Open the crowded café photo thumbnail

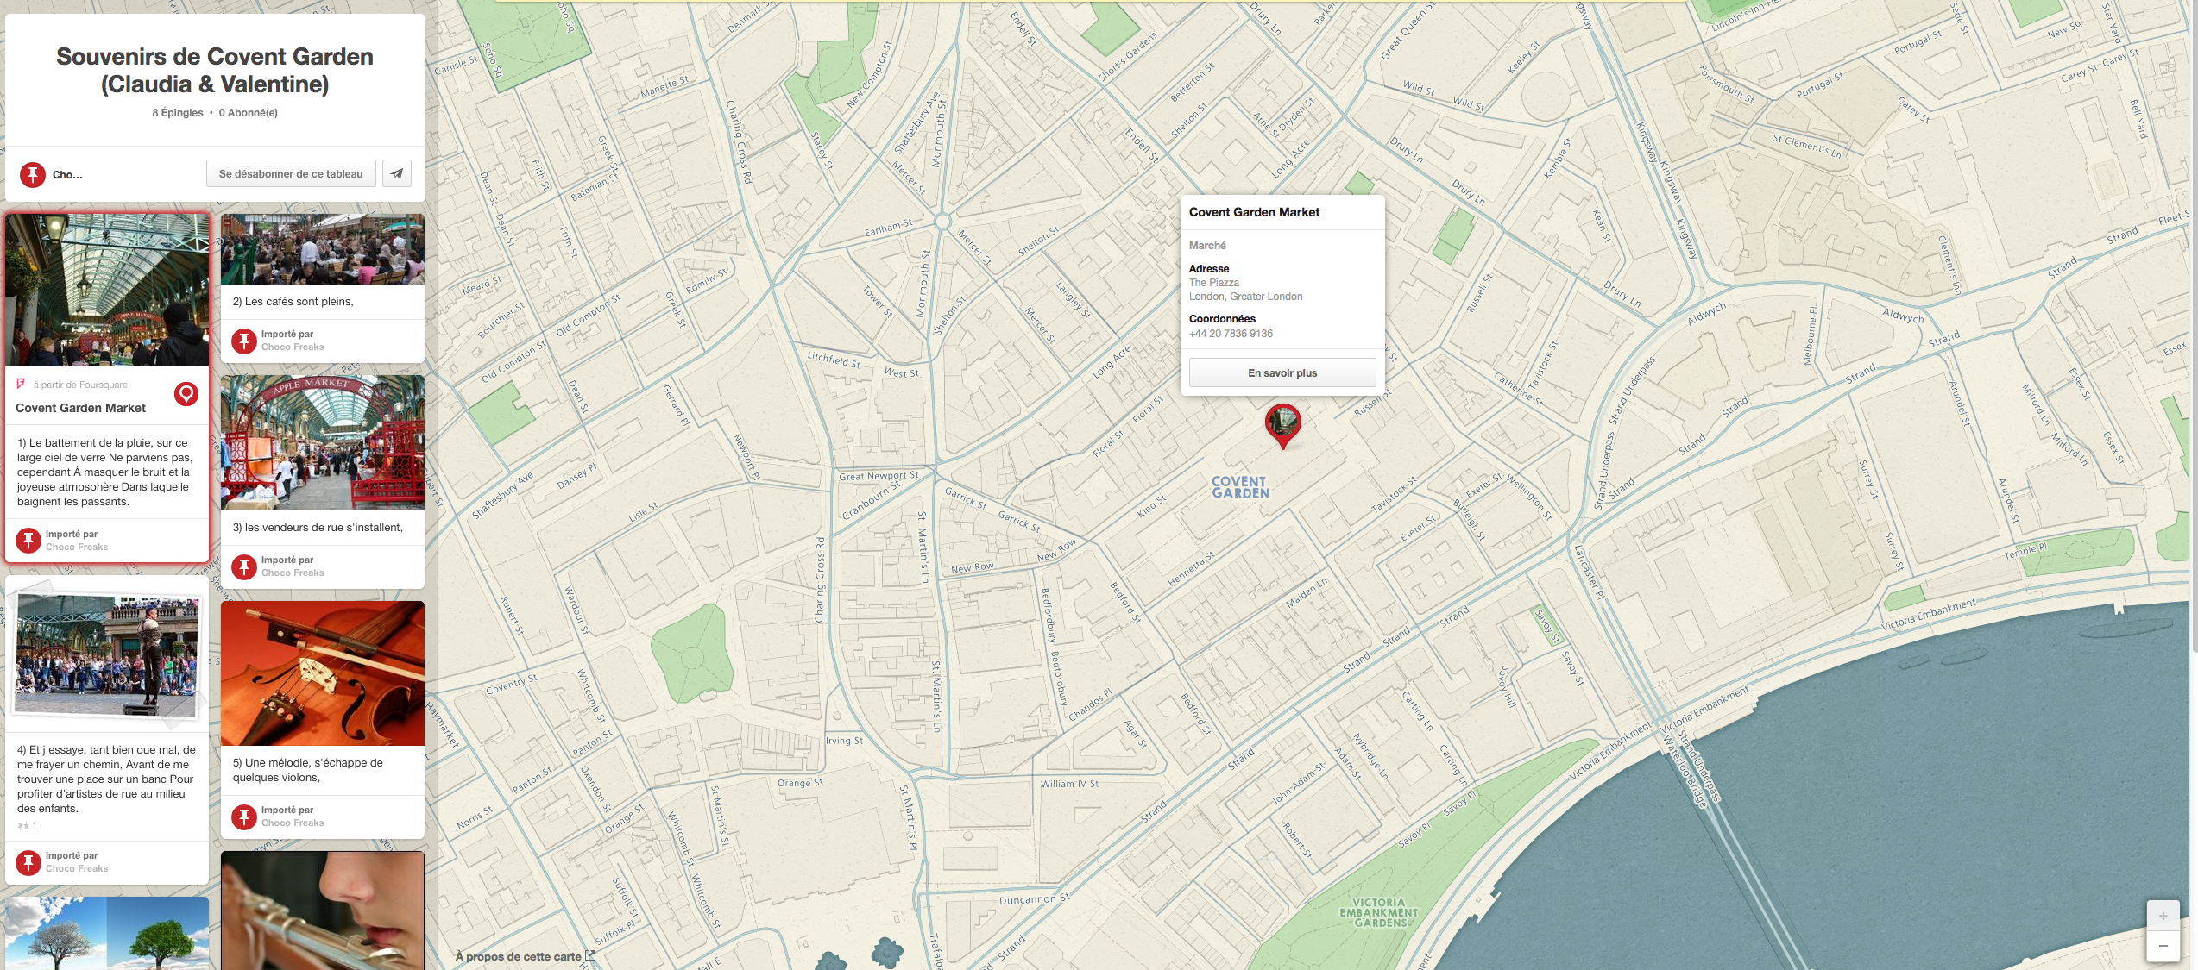(323, 249)
